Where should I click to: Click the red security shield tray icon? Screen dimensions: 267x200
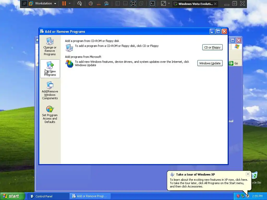[x=238, y=196]
